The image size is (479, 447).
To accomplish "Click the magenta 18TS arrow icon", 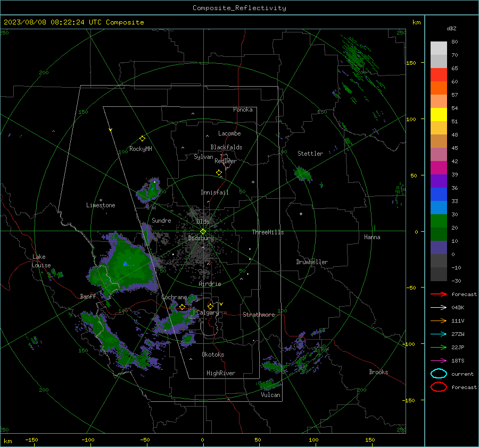I will pos(439,361).
